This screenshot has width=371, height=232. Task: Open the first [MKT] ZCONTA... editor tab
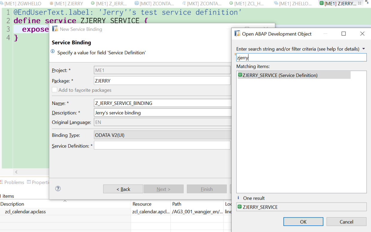154,4
